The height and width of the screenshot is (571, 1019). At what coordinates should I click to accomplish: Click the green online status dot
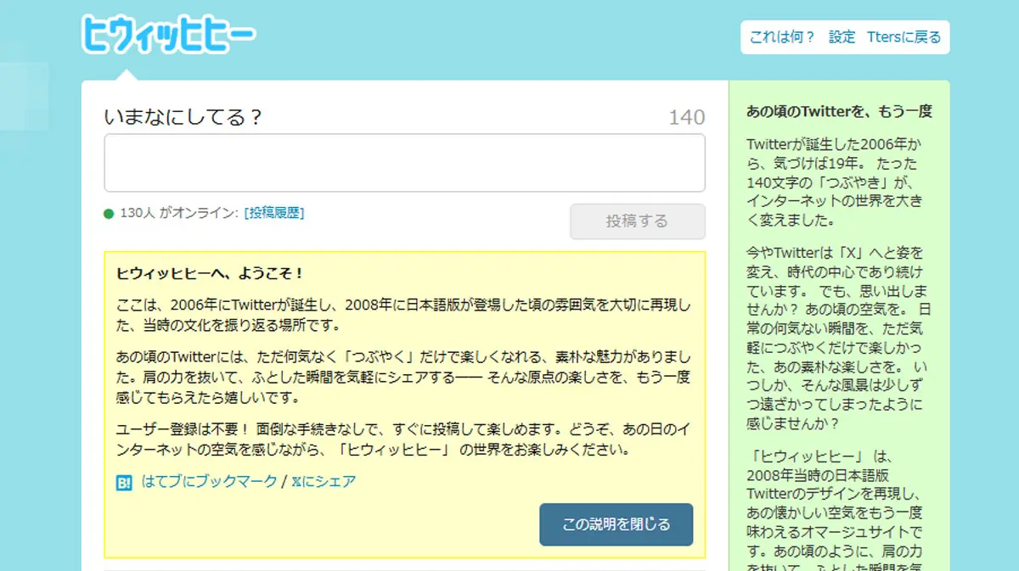tap(109, 214)
